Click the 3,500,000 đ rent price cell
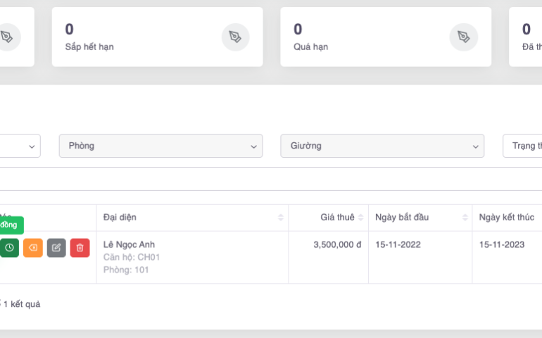The width and height of the screenshot is (542, 338). pos(337,244)
